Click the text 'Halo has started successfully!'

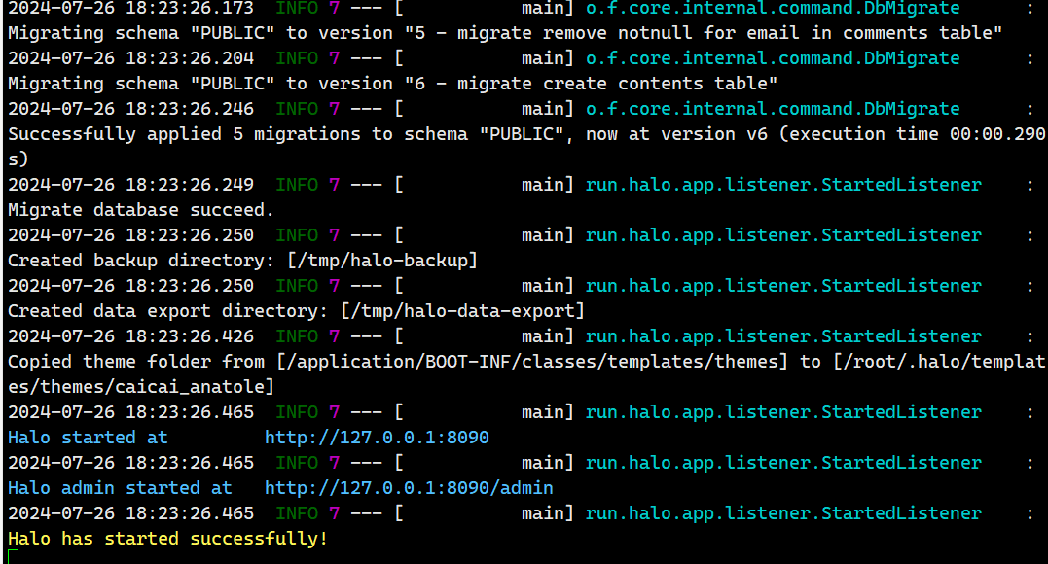(167, 539)
